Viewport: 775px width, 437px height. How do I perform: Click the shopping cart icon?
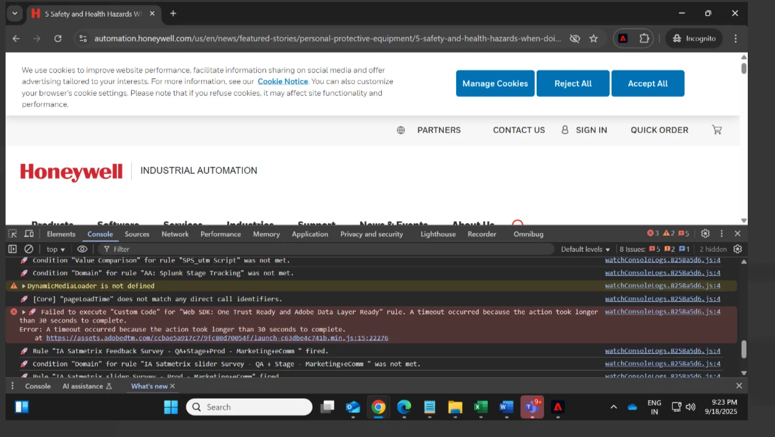click(x=717, y=130)
